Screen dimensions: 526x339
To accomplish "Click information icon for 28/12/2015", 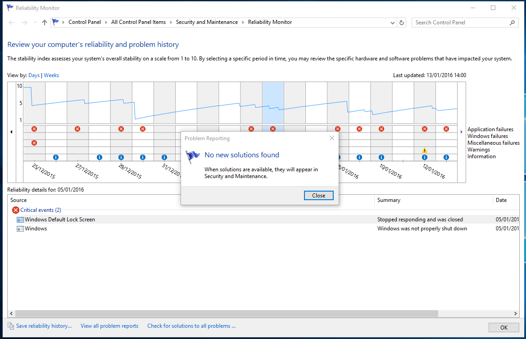I will 99,157.
